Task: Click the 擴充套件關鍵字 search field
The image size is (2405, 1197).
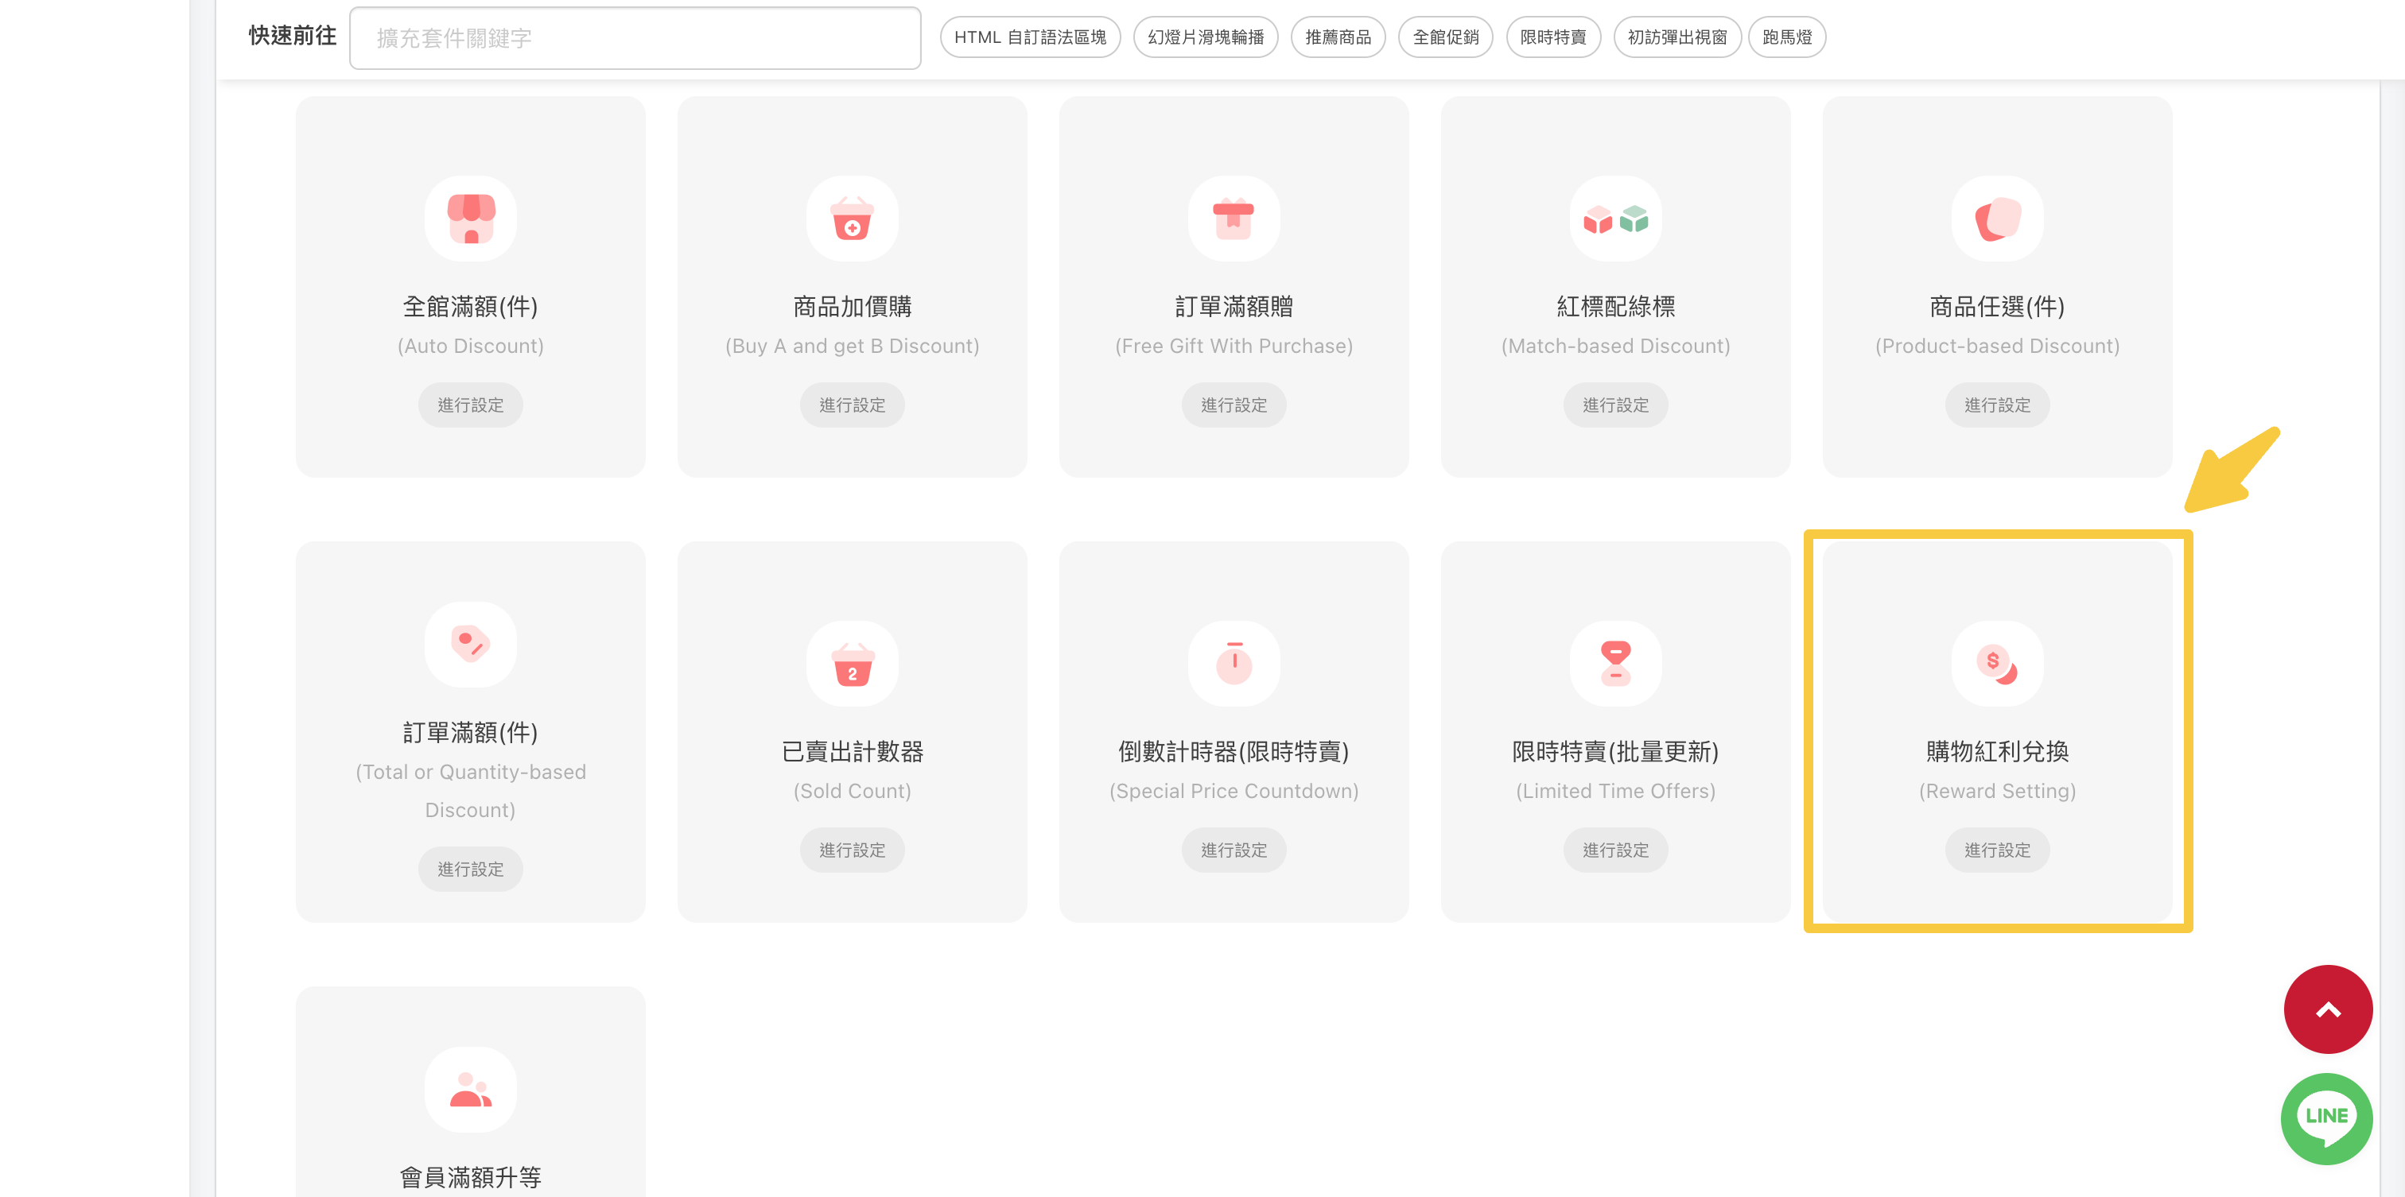Action: coord(635,38)
